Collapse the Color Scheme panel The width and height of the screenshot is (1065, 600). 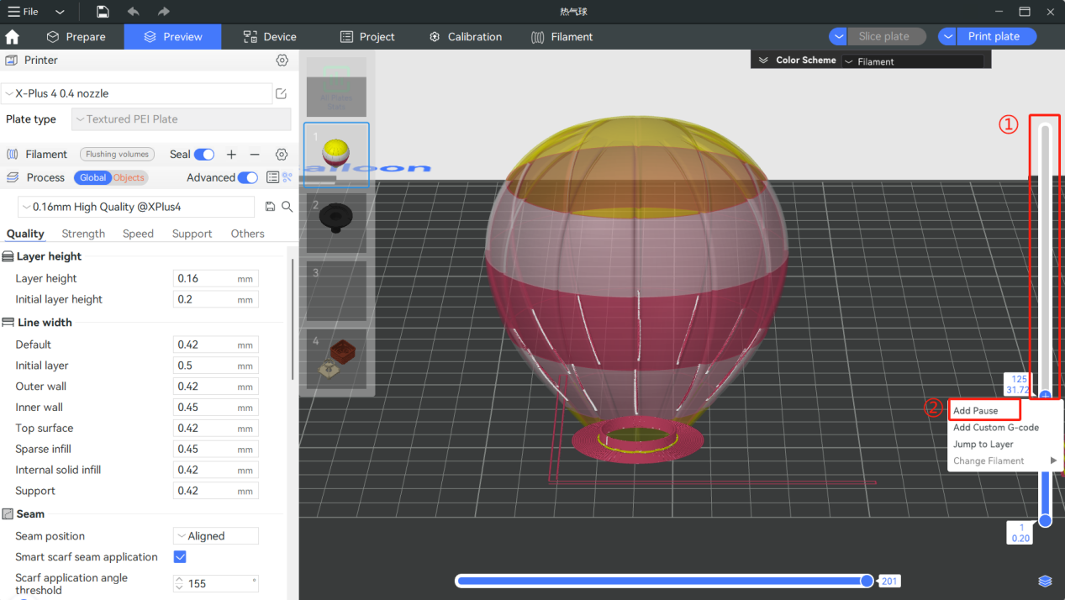[x=763, y=61]
